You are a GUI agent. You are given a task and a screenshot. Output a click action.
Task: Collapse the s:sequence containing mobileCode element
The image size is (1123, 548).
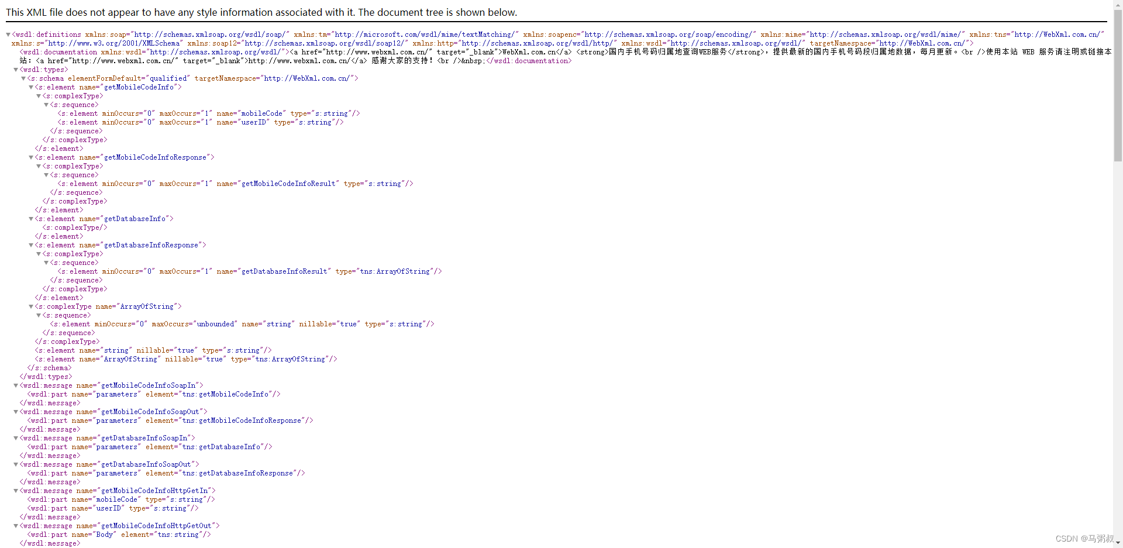click(x=46, y=105)
